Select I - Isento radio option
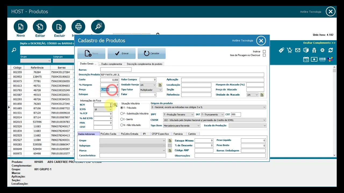Image resolution: width=344 pixels, height=193 pixels. (122, 119)
